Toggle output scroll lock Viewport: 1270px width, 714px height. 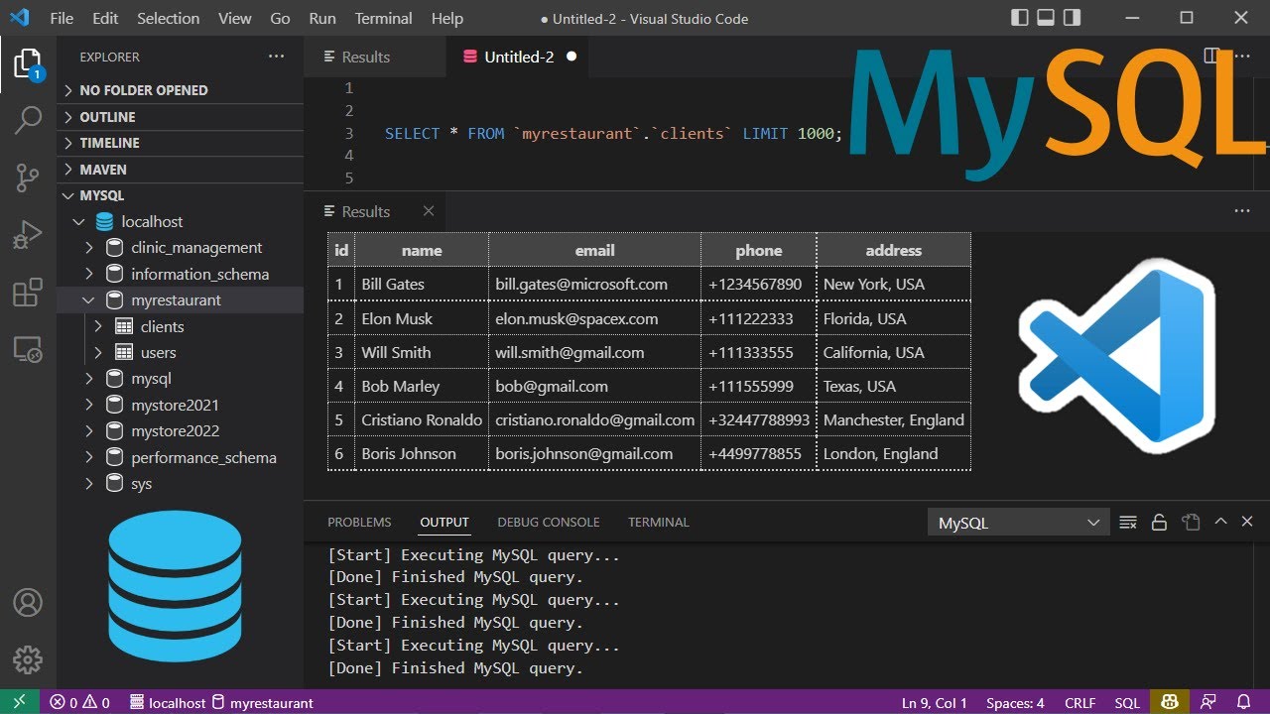tap(1159, 522)
